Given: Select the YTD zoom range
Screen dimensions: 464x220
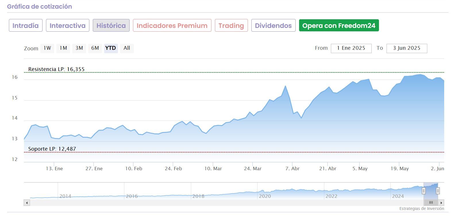Looking at the screenshot, I should tap(111, 48).
